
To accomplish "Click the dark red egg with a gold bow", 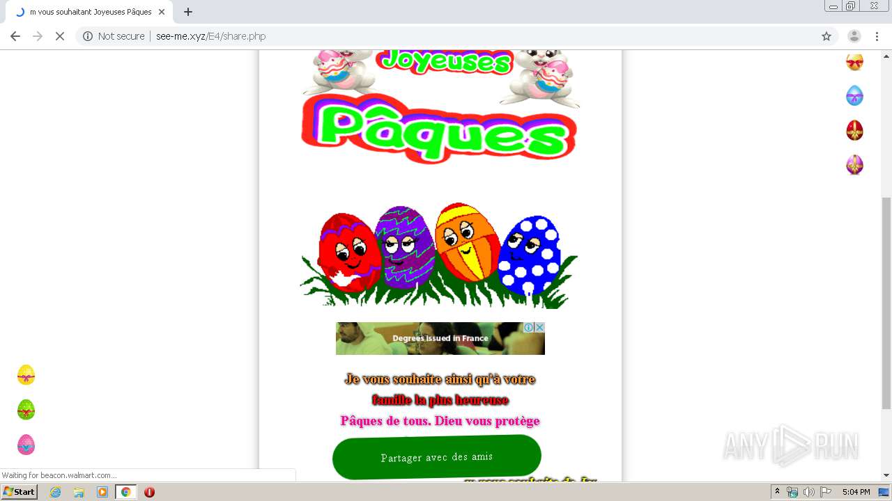I will click(x=854, y=130).
